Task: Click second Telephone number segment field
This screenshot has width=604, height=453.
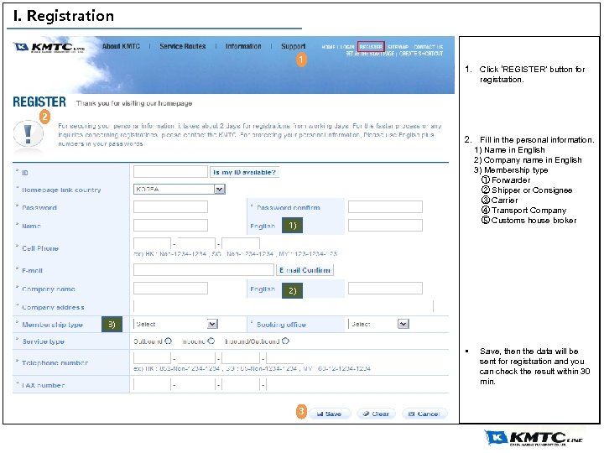Action: point(196,358)
